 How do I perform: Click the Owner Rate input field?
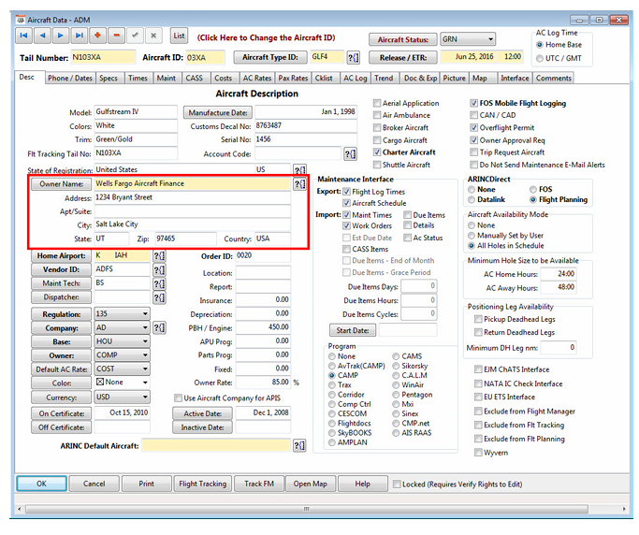(x=263, y=383)
